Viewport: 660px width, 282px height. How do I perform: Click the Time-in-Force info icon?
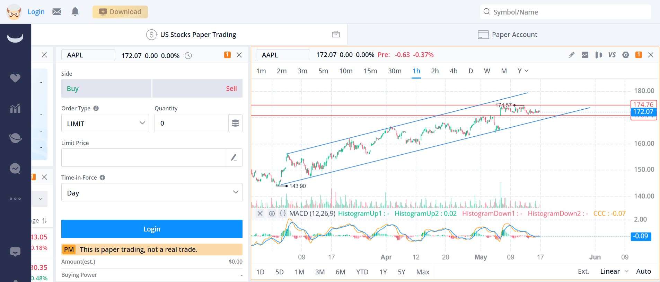(x=103, y=178)
